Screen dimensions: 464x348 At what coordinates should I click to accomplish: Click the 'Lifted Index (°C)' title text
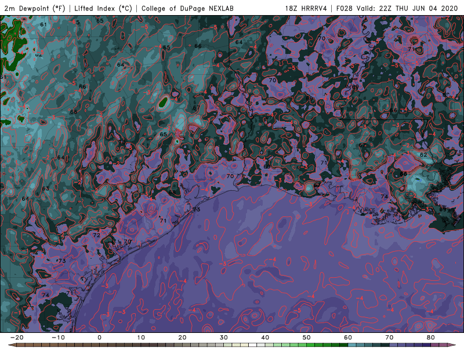tap(103, 8)
